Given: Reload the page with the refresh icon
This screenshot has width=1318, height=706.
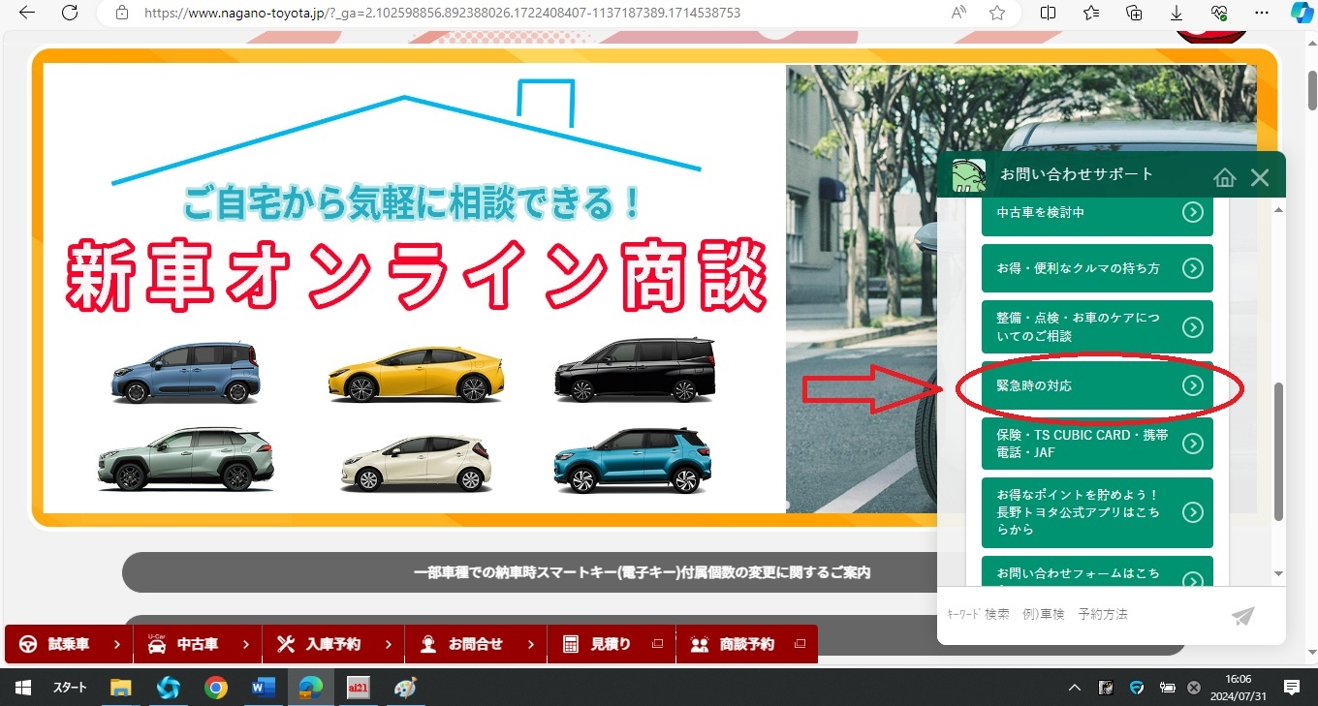Looking at the screenshot, I should click(70, 13).
